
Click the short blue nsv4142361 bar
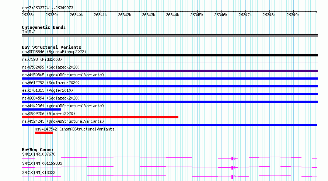click(x=41, y=109)
